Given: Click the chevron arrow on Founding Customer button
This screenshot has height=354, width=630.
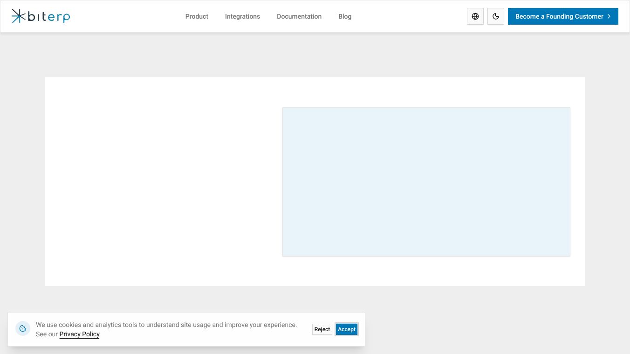Looking at the screenshot, I should point(609,16).
